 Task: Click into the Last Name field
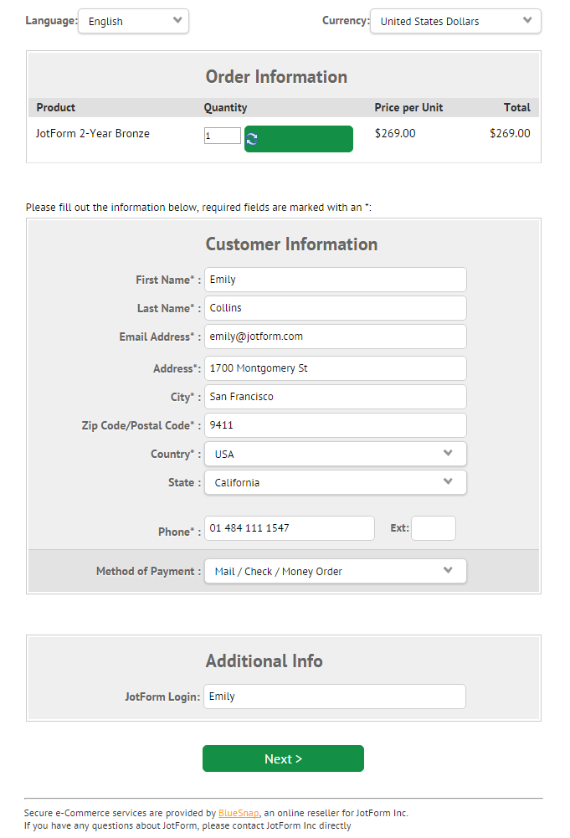pos(335,308)
